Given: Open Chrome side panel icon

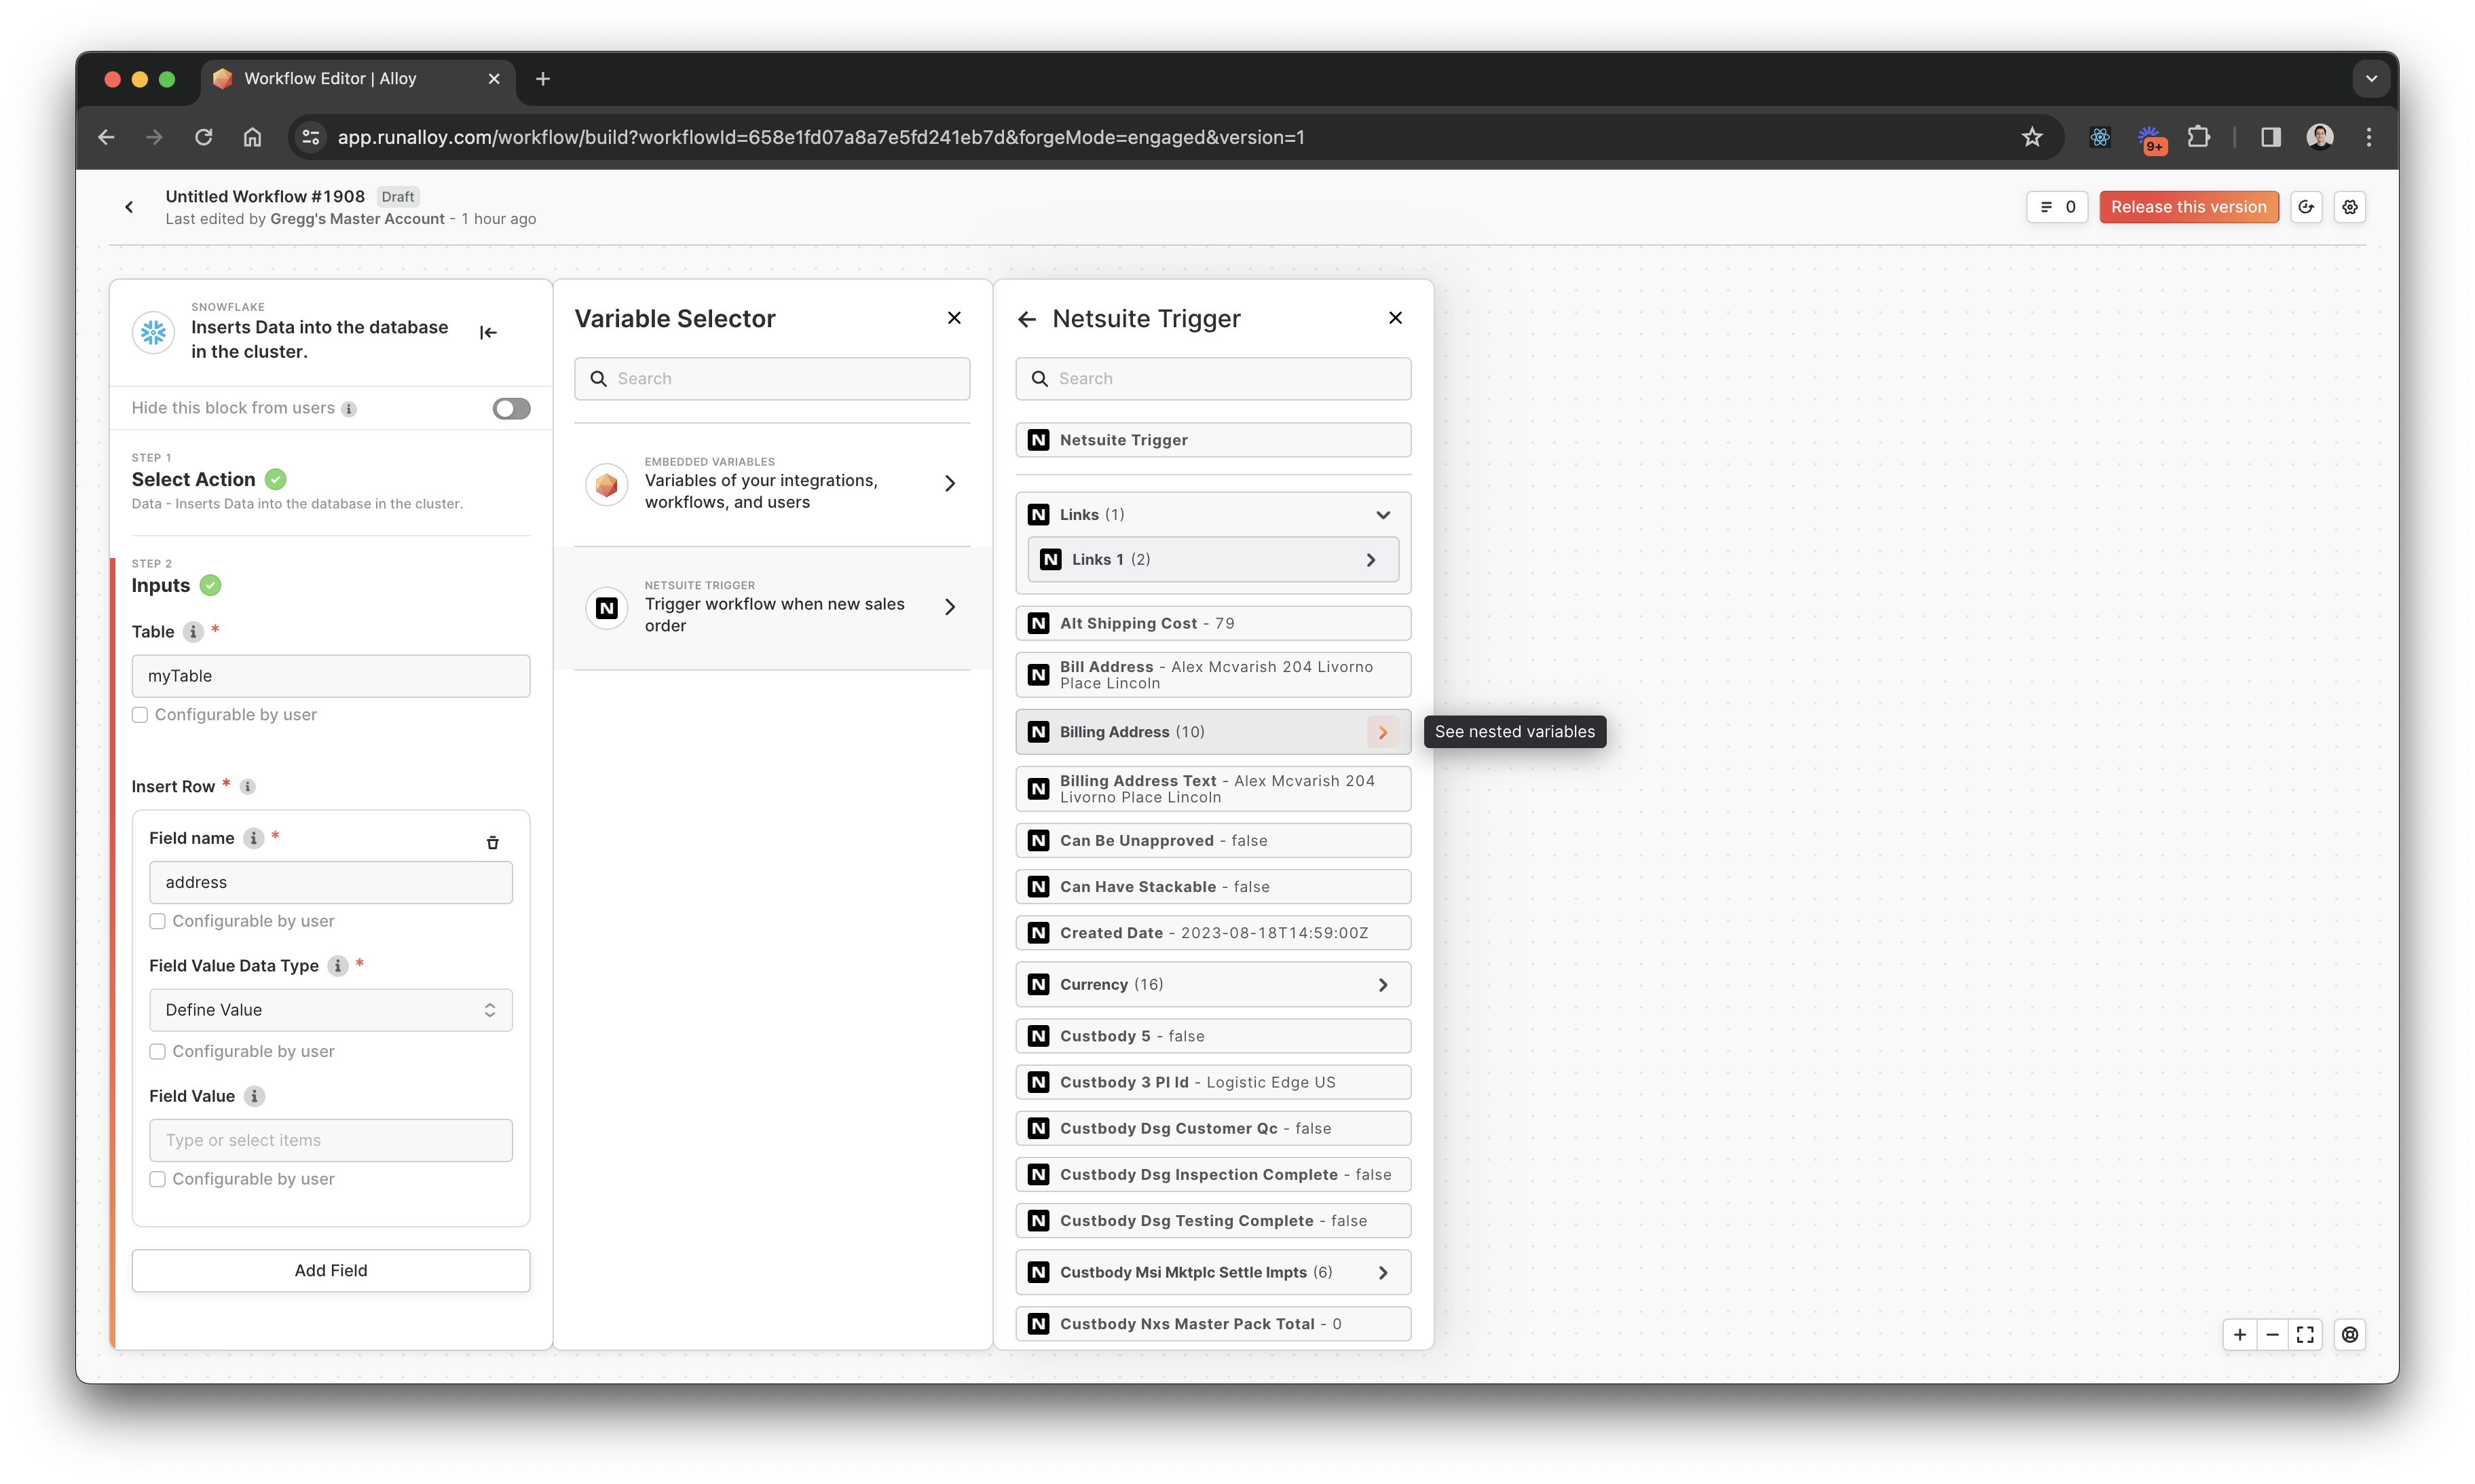Looking at the screenshot, I should click(2270, 137).
